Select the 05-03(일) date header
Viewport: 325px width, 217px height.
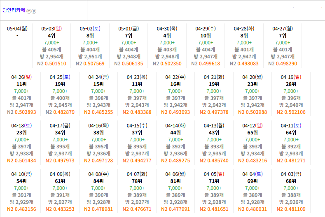pyautogui.click(x=51, y=28)
